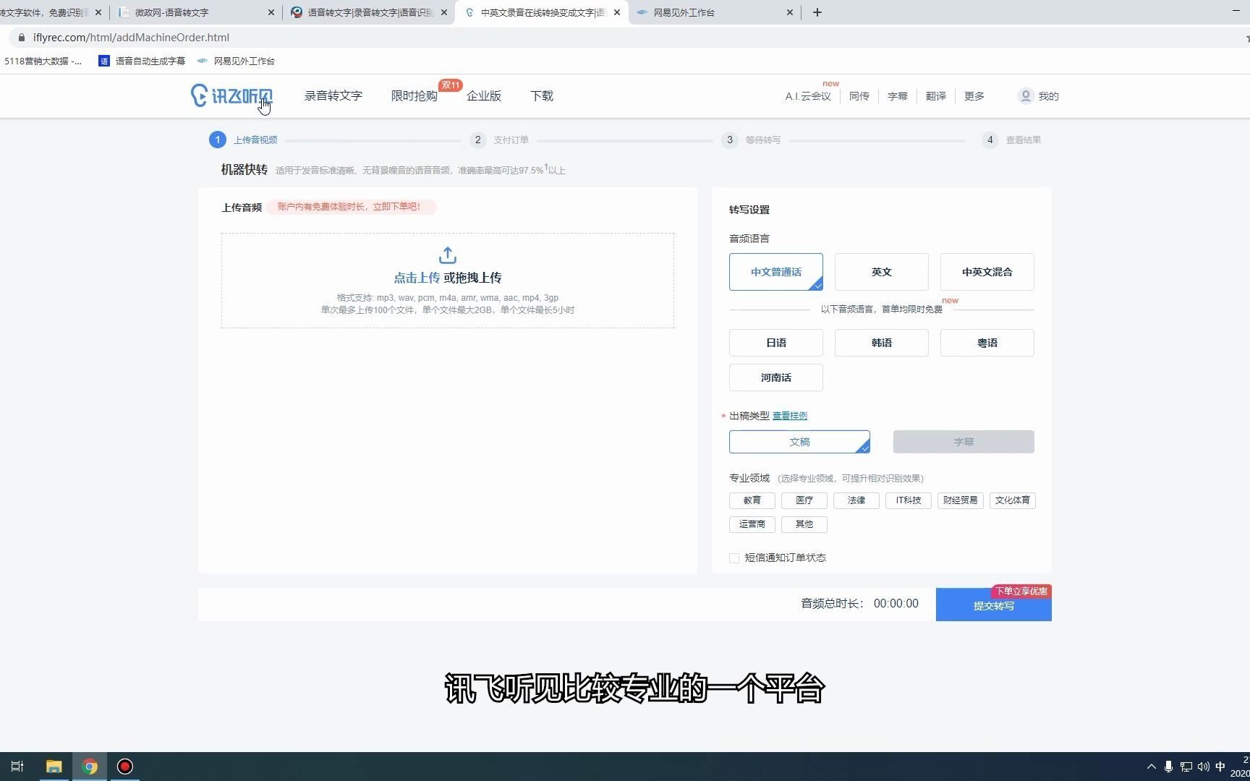
Task: Open 查看样例 link
Action: [790, 416]
